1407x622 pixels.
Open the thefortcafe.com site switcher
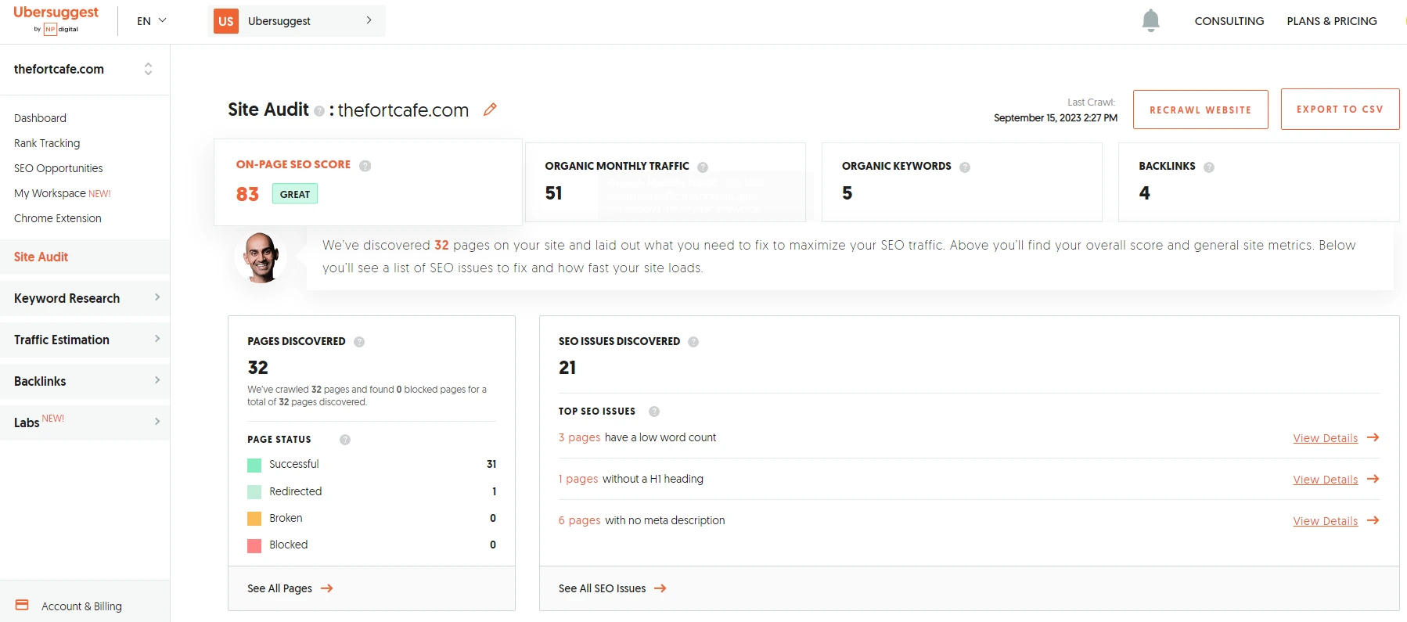(x=85, y=69)
